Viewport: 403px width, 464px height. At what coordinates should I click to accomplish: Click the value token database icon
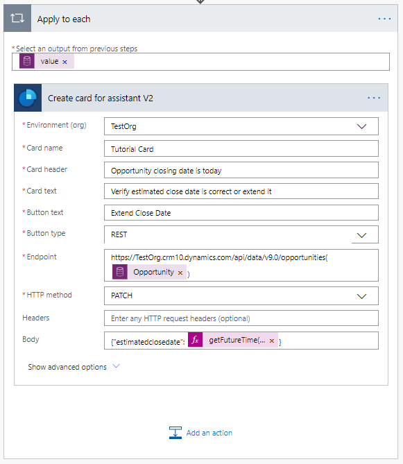(x=27, y=61)
